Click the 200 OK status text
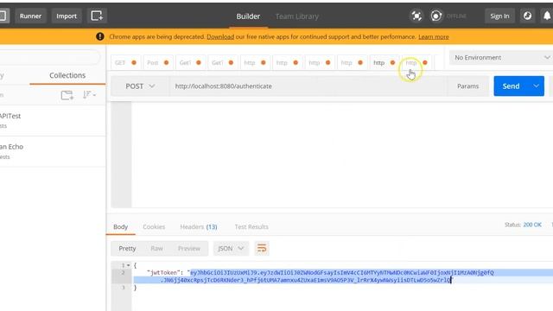553x311 pixels. point(532,225)
